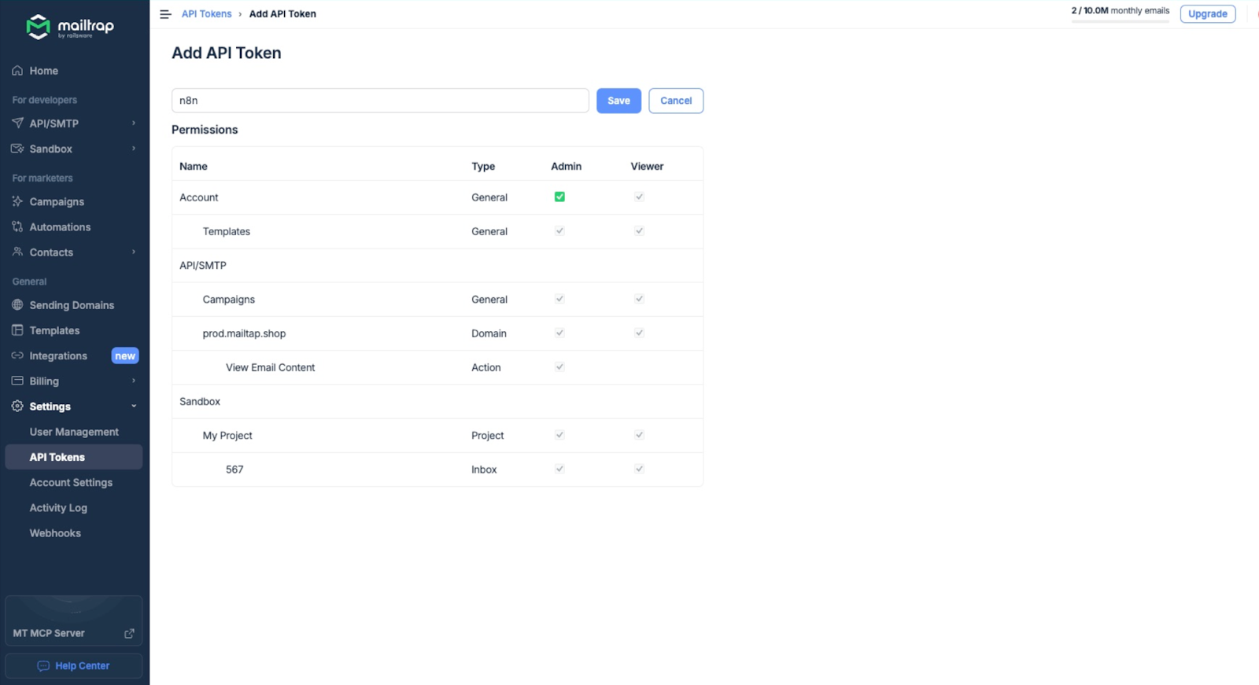This screenshot has height=685, width=1259.
Task: Toggle Viewer checkbox for Templates row
Action: tap(639, 231)
